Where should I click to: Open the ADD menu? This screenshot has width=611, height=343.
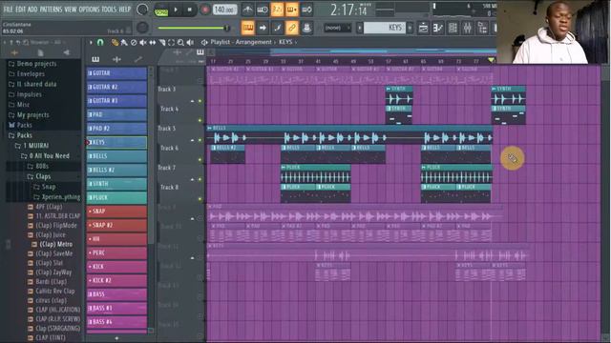pos(32,9)
